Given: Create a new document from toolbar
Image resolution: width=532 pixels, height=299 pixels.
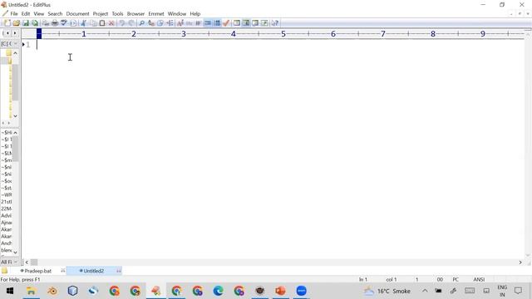Looking at the screenshot, I should 7,23.
